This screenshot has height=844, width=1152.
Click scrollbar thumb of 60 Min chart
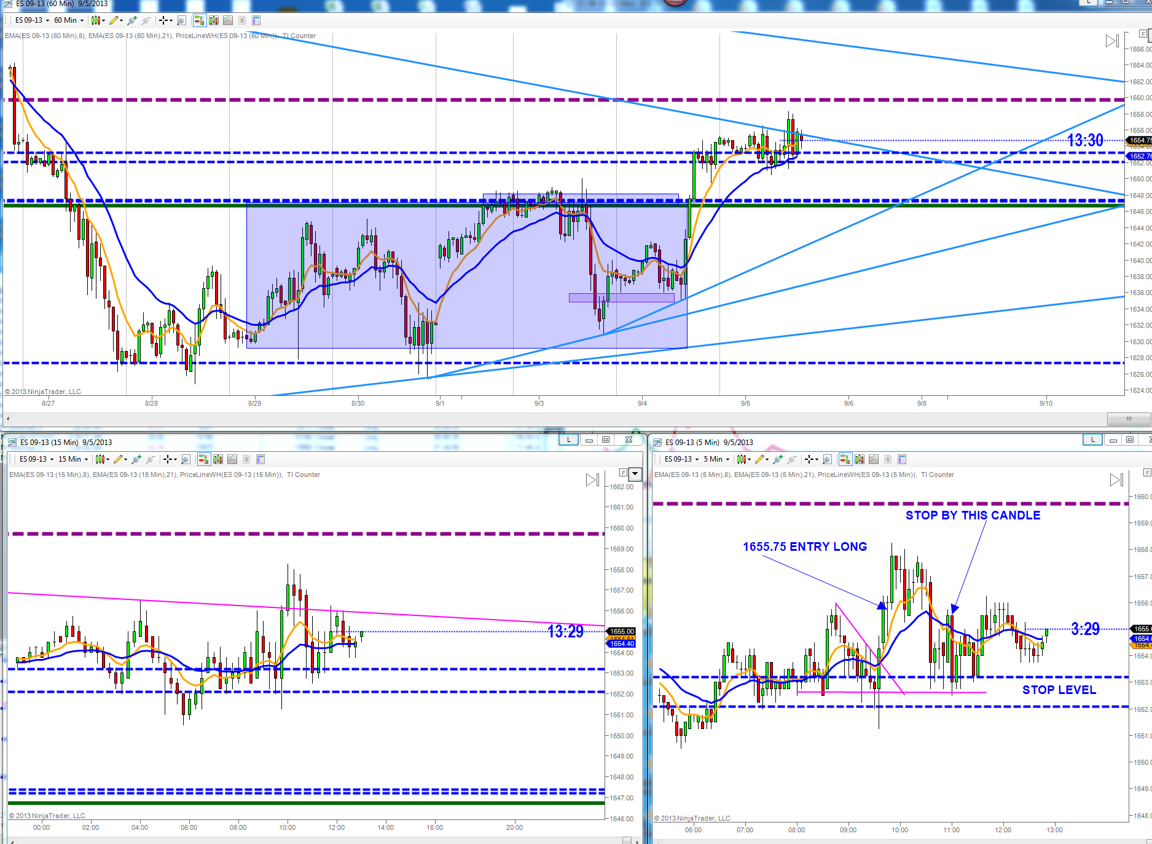pos(1129,419)
